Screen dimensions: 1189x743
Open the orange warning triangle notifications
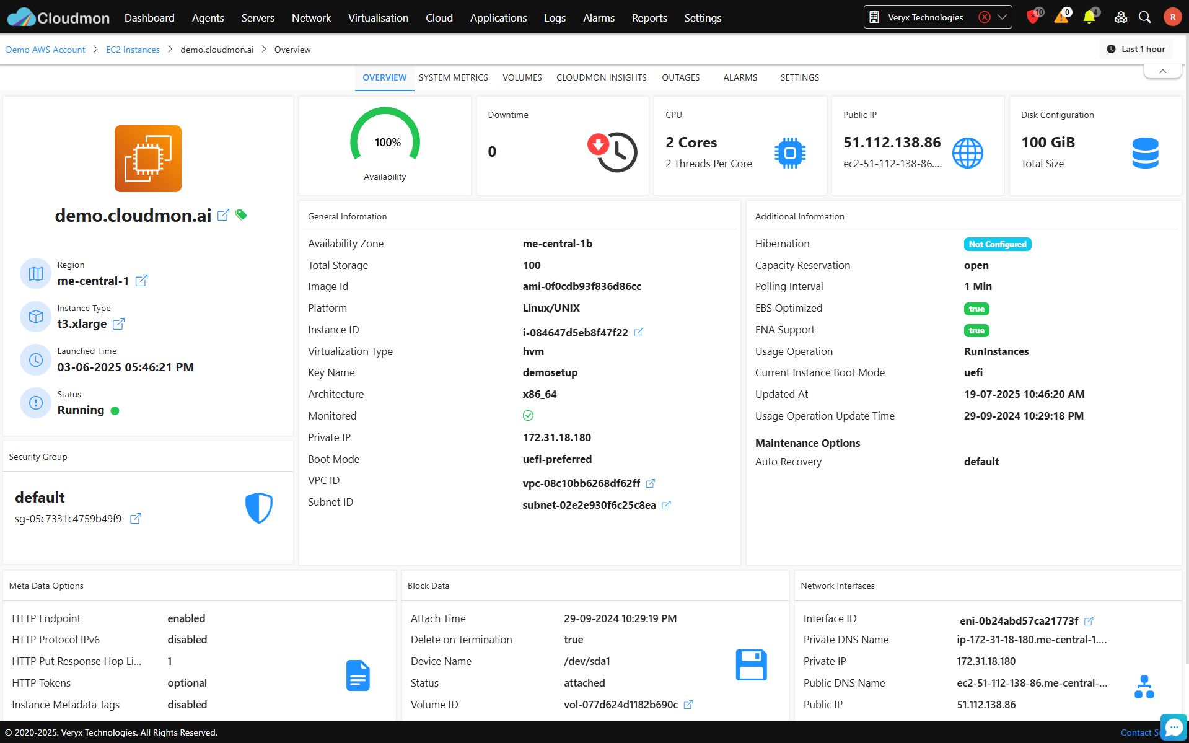click(1061, 17)
